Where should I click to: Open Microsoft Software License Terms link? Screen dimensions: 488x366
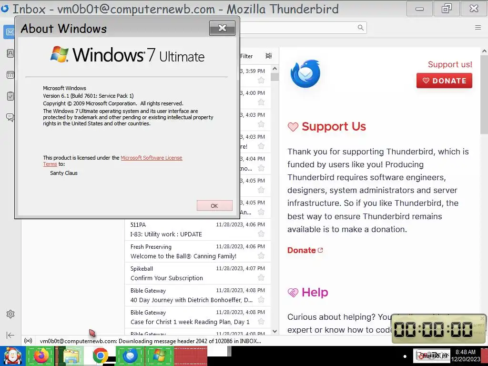151,158
